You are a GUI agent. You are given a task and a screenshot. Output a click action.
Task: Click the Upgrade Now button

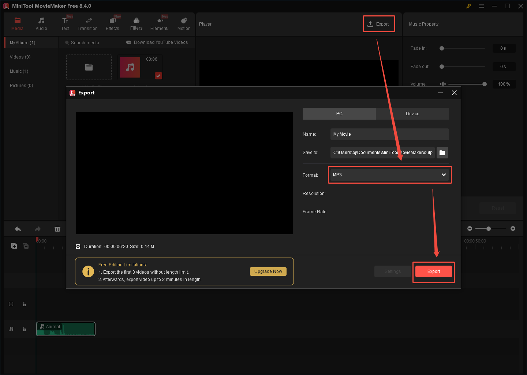(x=268, y=271)
